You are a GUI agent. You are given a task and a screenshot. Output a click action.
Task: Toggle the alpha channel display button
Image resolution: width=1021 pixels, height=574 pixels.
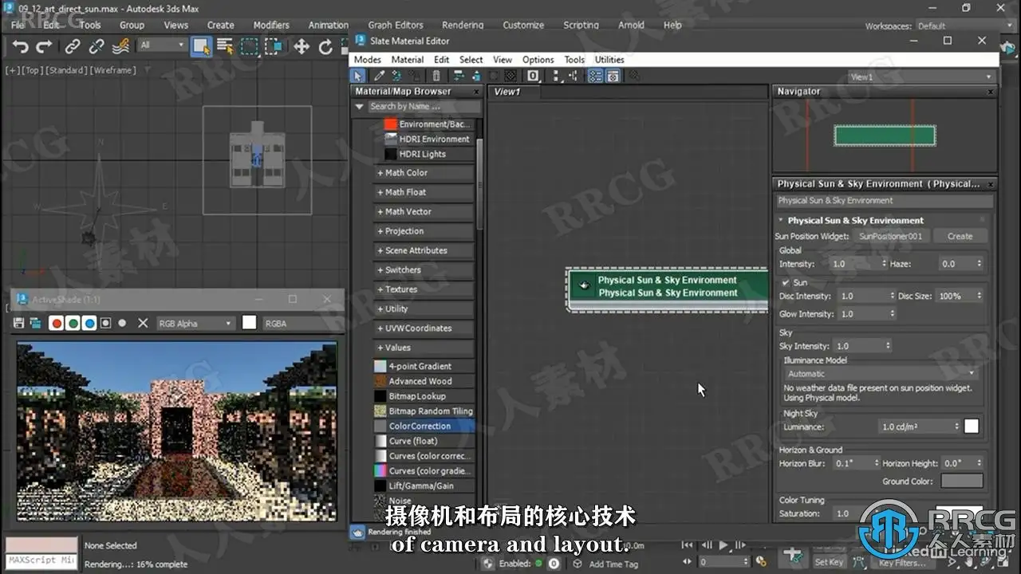[105, 323]
